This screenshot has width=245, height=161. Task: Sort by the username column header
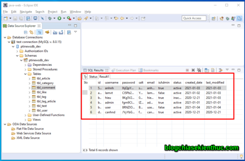click(x=112, y=82)
